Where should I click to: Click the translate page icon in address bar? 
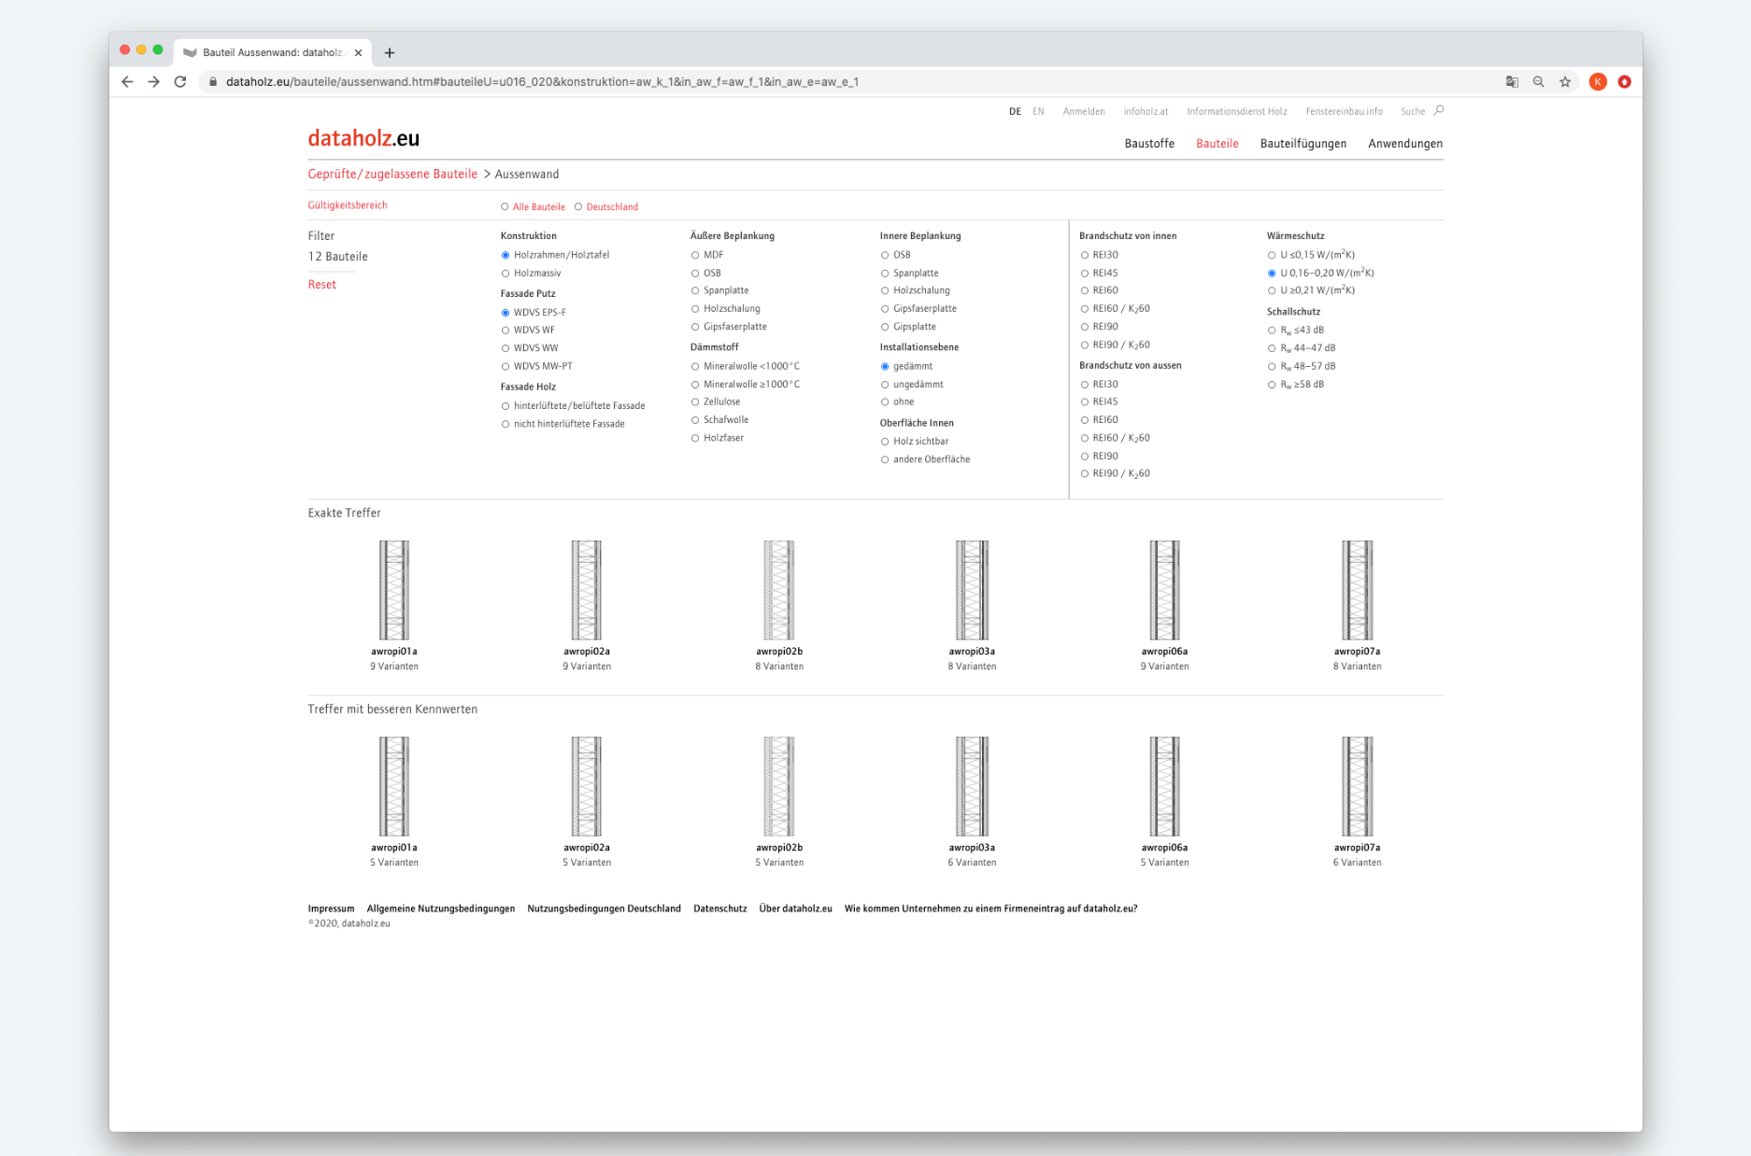(1512, 82)
